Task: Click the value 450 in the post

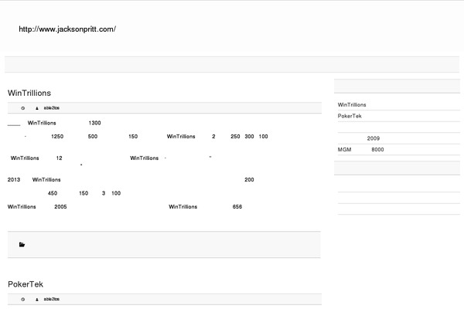Action: click(x=53, y=193)
